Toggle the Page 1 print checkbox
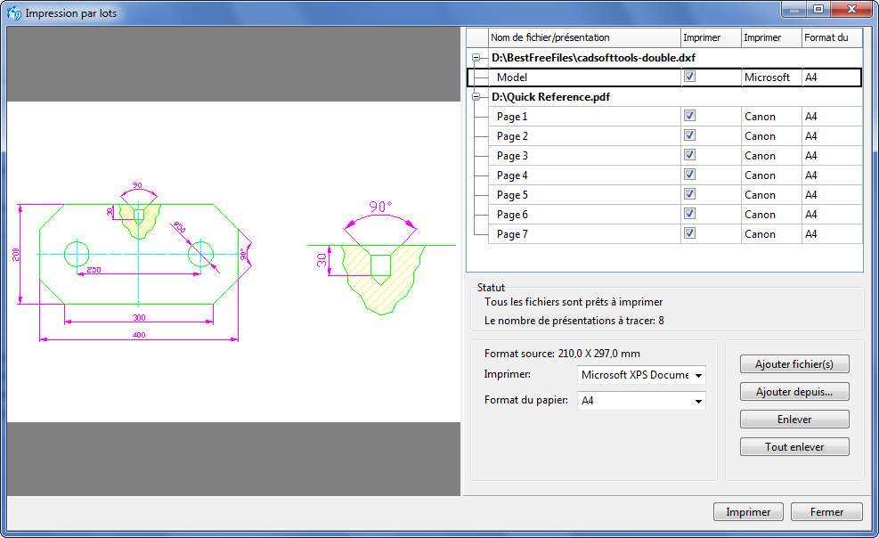 click(x=689, y=117)
